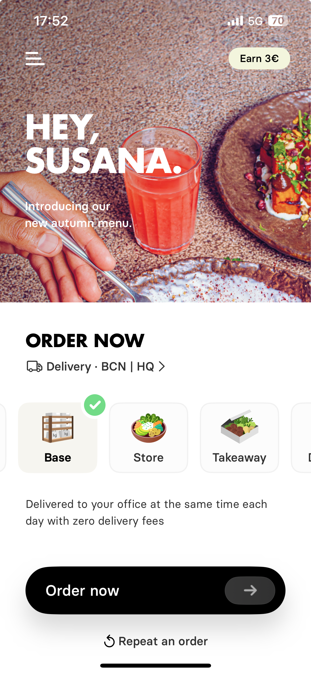The height and width of the screenshot is (674, 311).
Task: Tap the home indicator bar
Action: [x=155, y=665]
